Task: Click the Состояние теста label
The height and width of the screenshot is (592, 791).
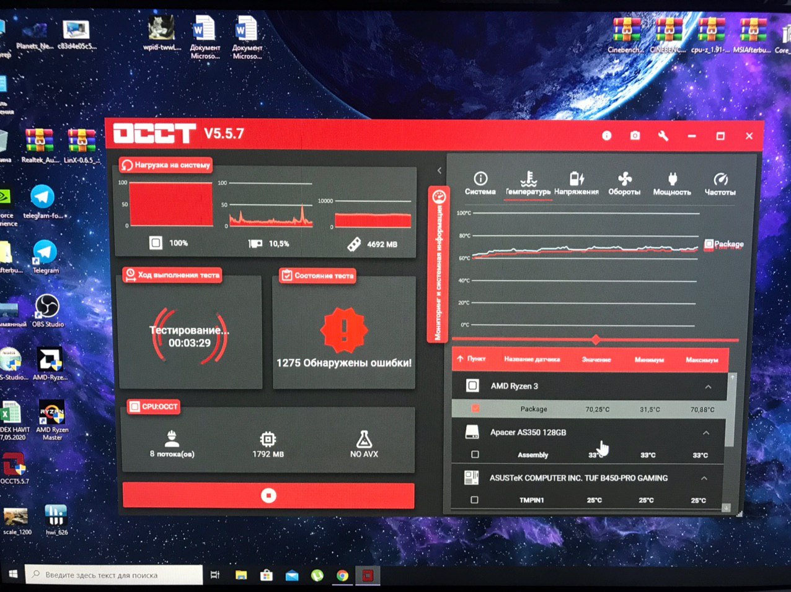Action: (x=317, y=276)
